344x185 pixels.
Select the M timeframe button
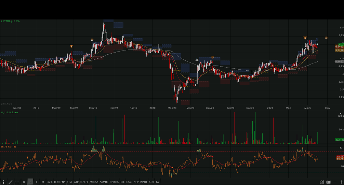(43, 182)
